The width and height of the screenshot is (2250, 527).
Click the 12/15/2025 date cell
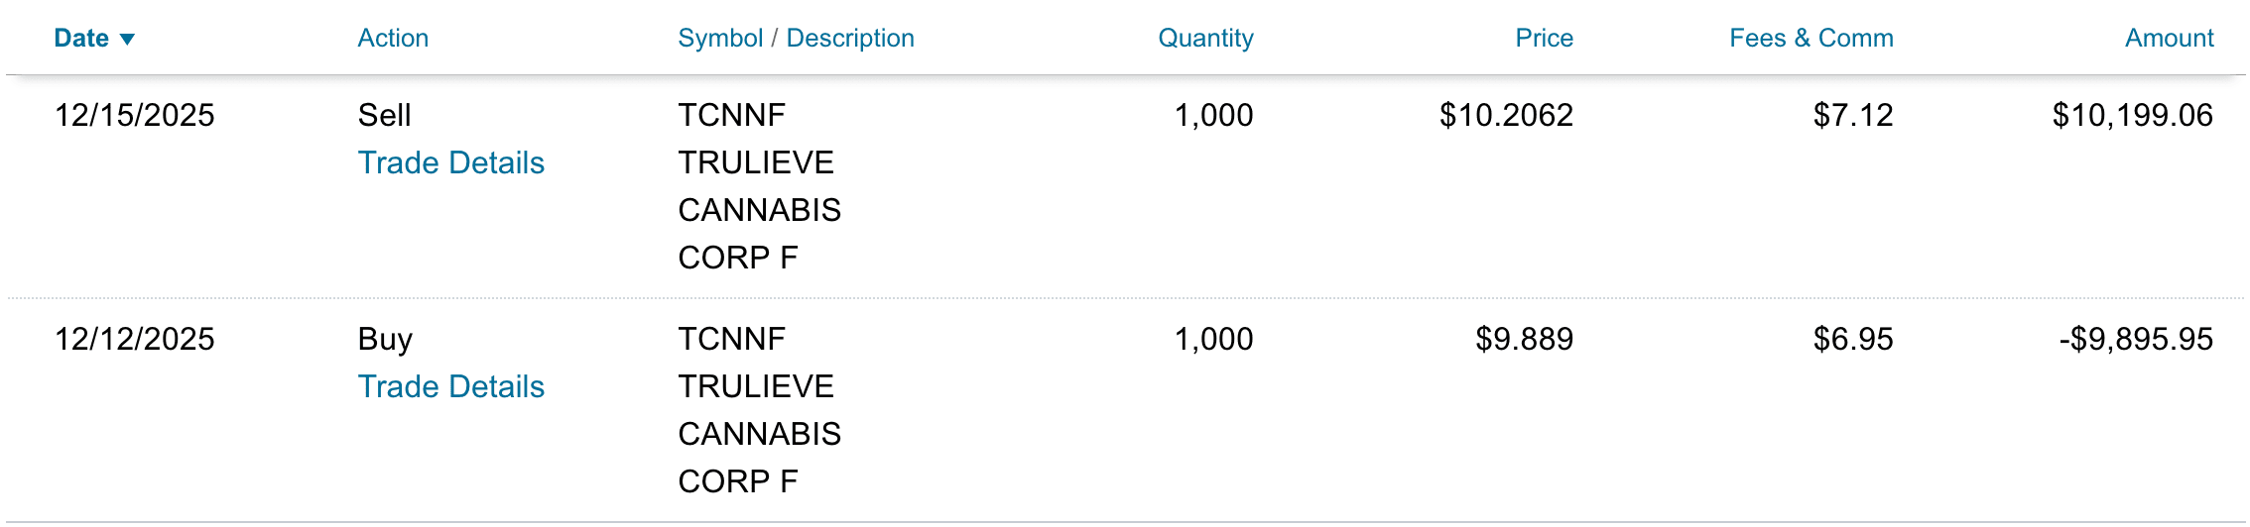(x=135, y=115)
